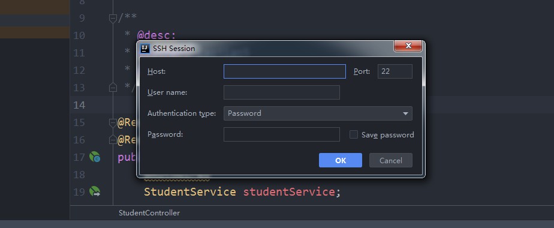Click autowired dependency gutter icon on line 19
Viewport: 554px width, 228px height.
95,191
